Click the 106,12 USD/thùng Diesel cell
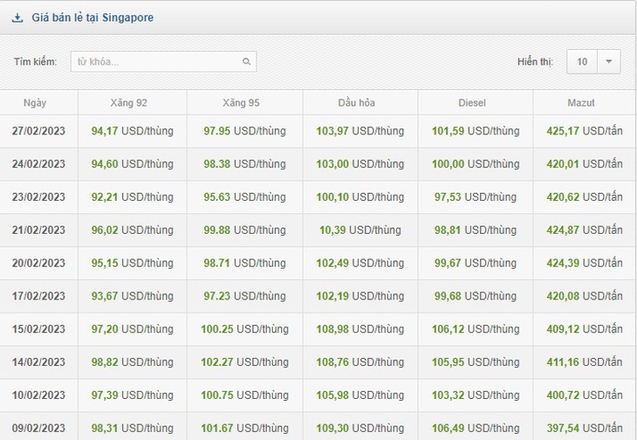Image resolution: width=637 pixels, height=440 pixels. [x=476, y=329]
